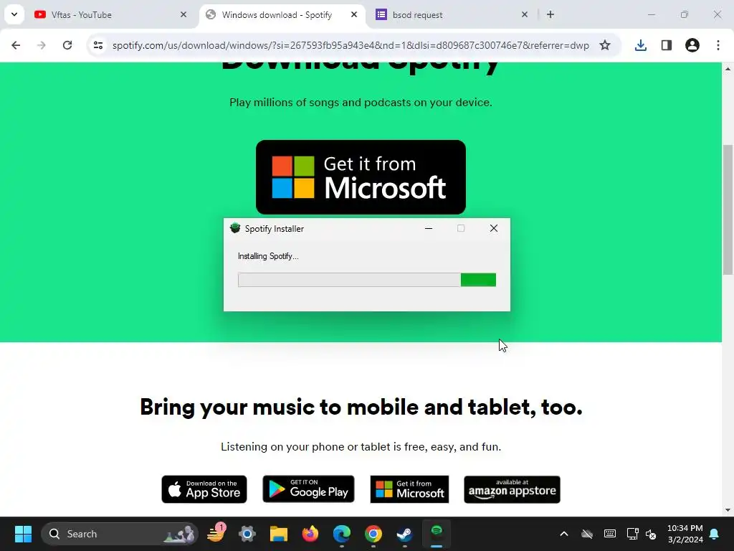Select Windows download - Spotify tab

point(282,14)
